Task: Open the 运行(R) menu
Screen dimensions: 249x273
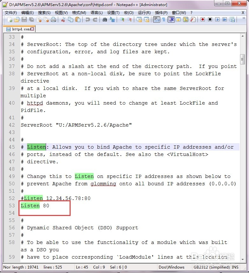Action: 144,12
